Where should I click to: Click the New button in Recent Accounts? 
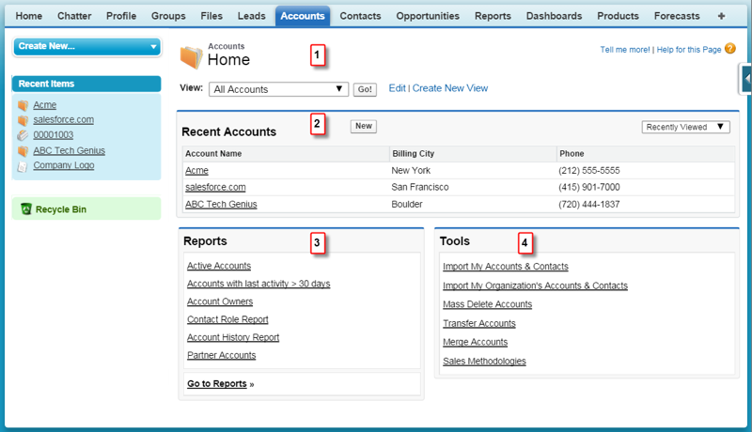(364, 126)
